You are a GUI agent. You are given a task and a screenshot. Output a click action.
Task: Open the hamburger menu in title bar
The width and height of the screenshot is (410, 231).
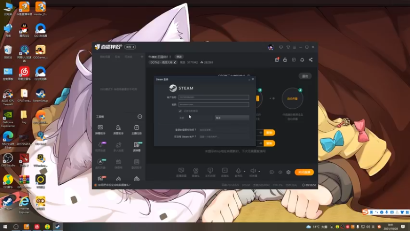(294, 47)
